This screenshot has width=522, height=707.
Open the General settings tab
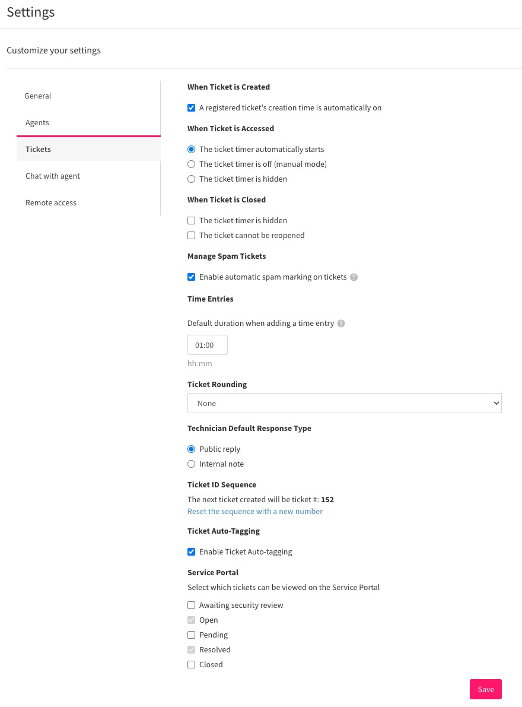(38, 96)
